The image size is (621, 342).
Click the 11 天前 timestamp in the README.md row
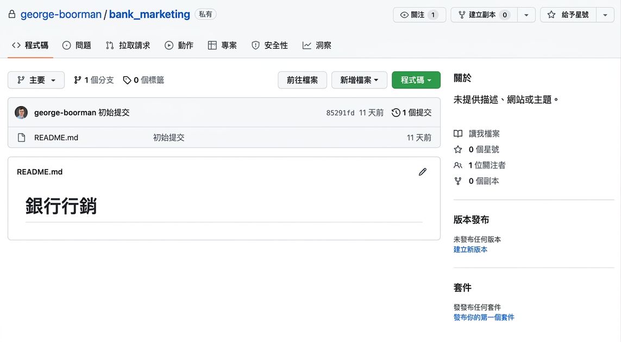point(419,138)
